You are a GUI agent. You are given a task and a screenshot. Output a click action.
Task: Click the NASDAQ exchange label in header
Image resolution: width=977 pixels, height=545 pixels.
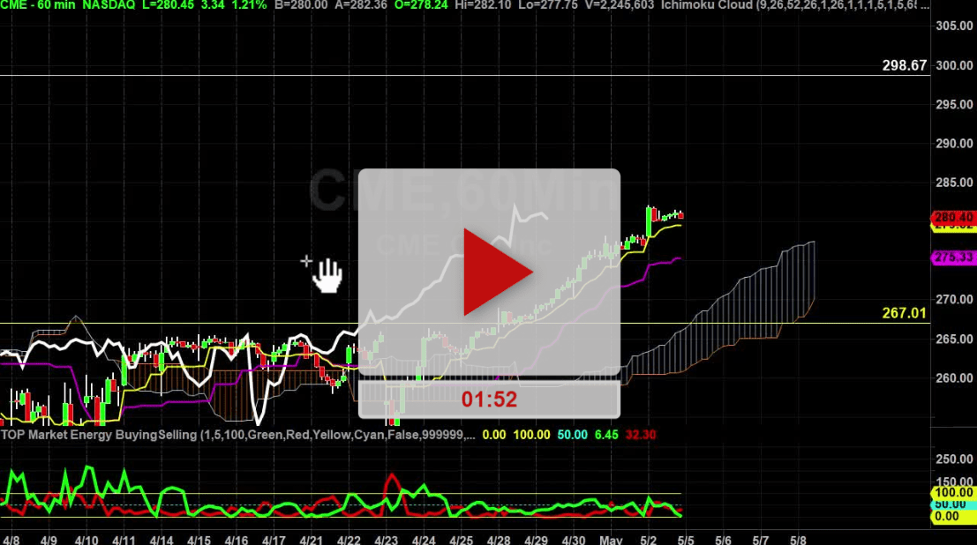click(109, 5)
